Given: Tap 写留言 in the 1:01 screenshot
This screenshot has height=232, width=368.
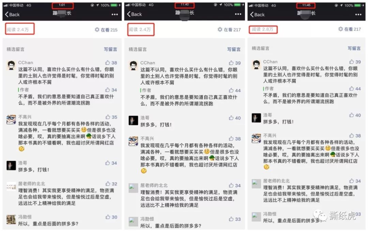Looking at the screenshot, I should point(110,49).
